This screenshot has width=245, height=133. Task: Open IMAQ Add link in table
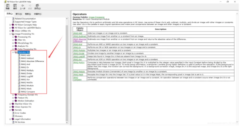click(x=78, y=33)
